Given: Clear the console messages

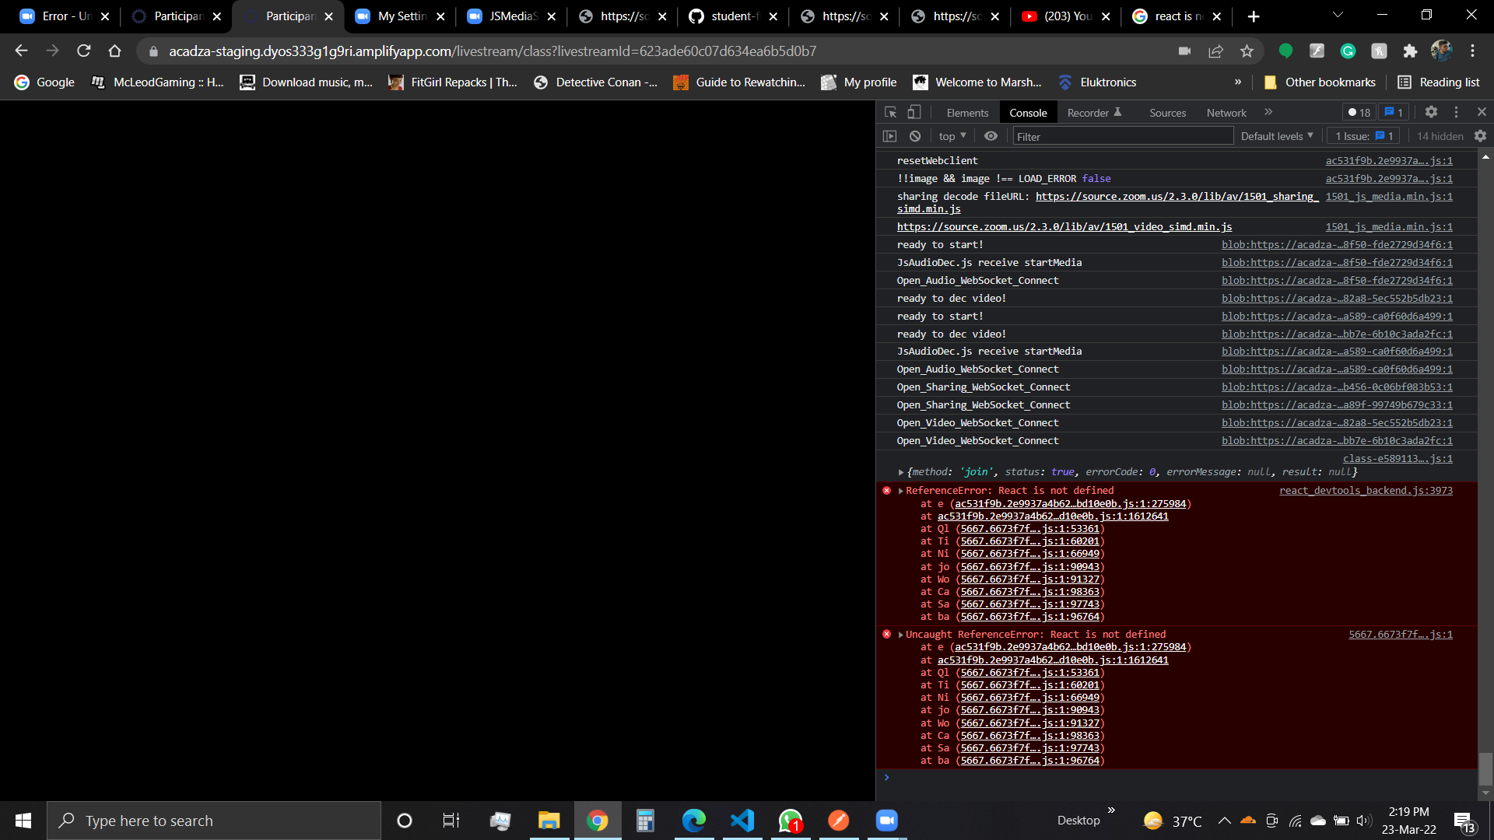Looking at the screenshot, I should tap(915, 136).
